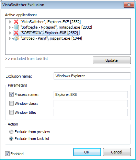
Task: Toggle the Enabled checkbox
Action: point(7,154)
